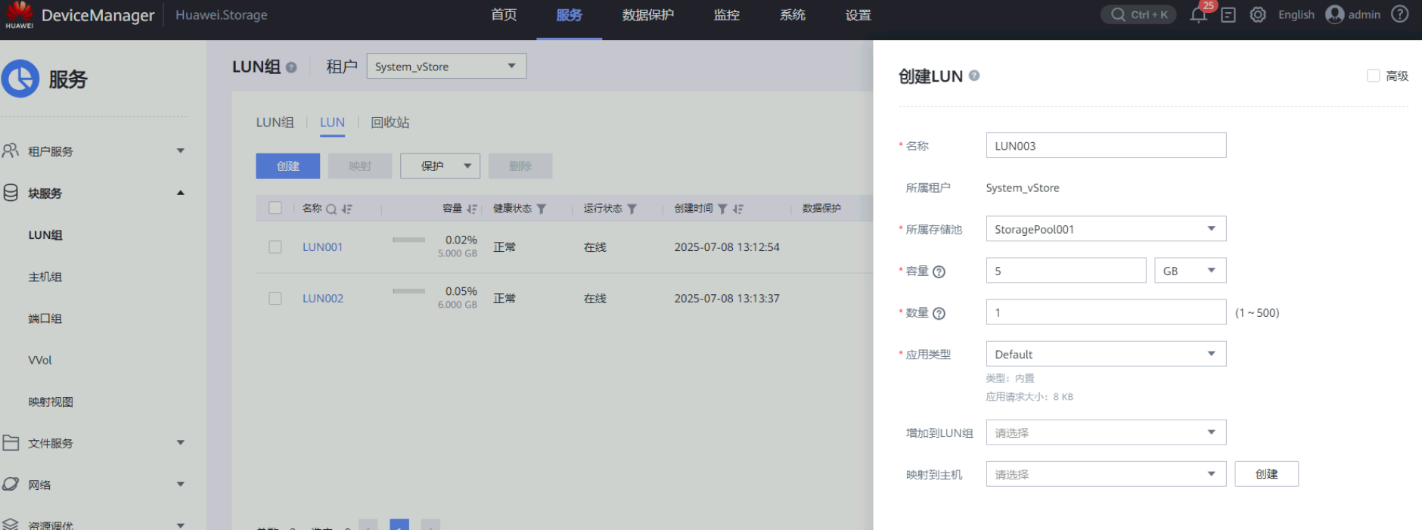Screen dimensions: 1422x530
Task: Click the task list icon beside bell
Action: 1228,15
